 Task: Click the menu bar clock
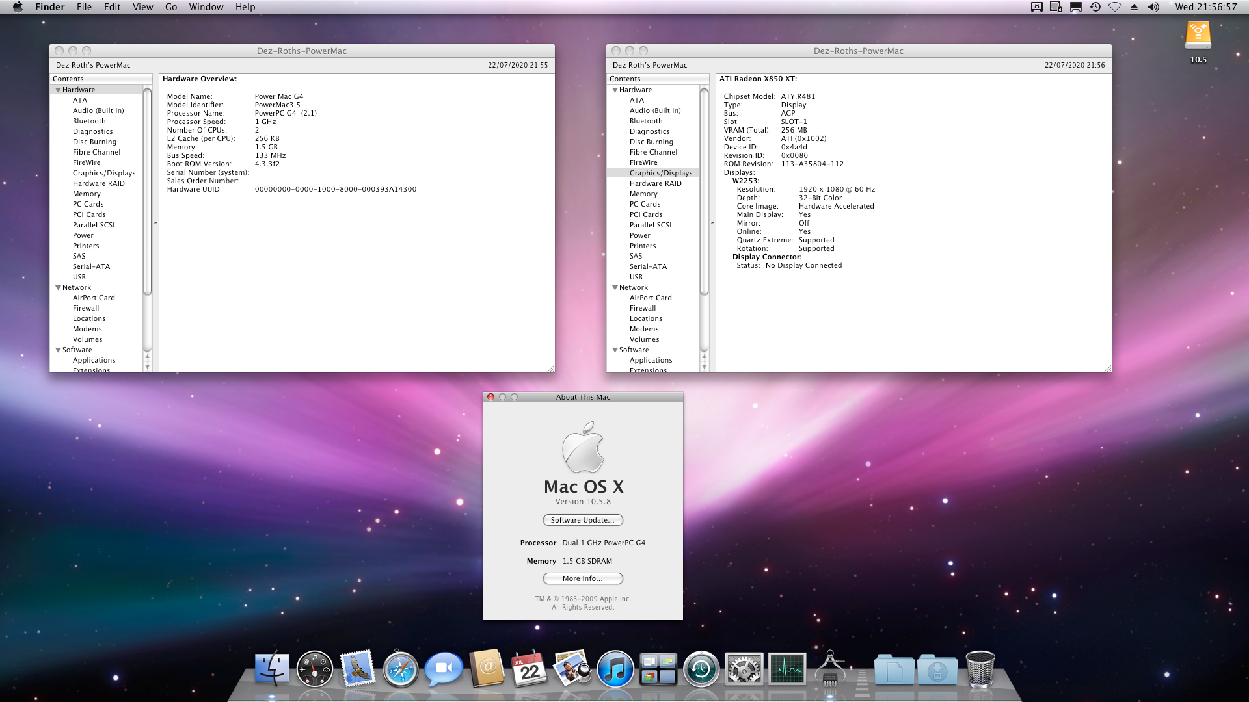1206,7
